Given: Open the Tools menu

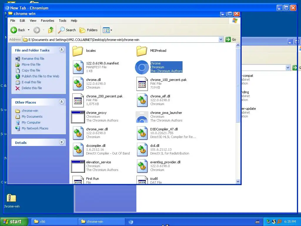Looking at the screenshot, I should (62, 21).
